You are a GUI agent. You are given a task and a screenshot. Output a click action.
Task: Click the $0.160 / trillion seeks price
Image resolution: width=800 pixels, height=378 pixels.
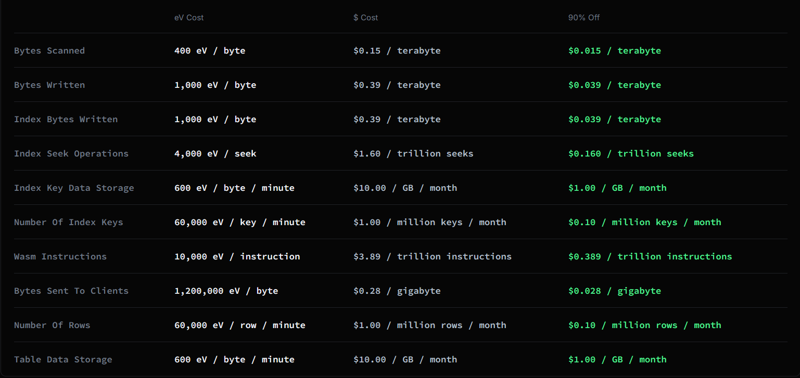tap(631, 153)
